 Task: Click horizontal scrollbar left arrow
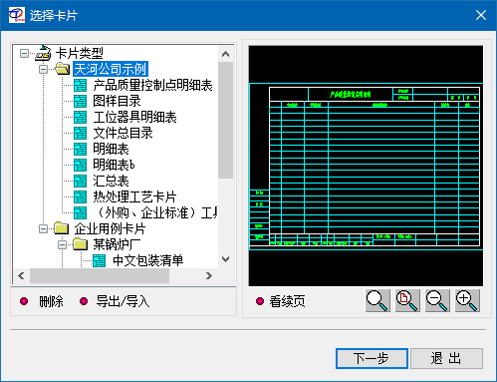pos(21,275)
